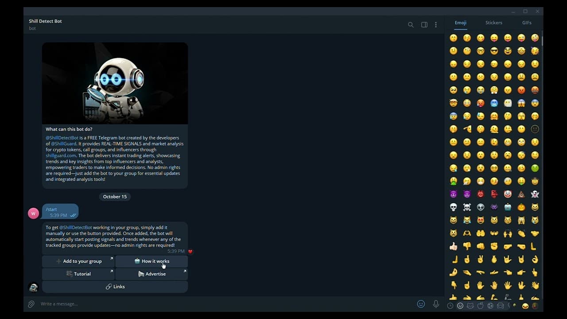Screen dimensions: 567x319
Task: Click the red heart reaction on bot message
Action: [190, 252]
